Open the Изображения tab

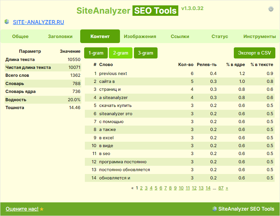point(140,36)
